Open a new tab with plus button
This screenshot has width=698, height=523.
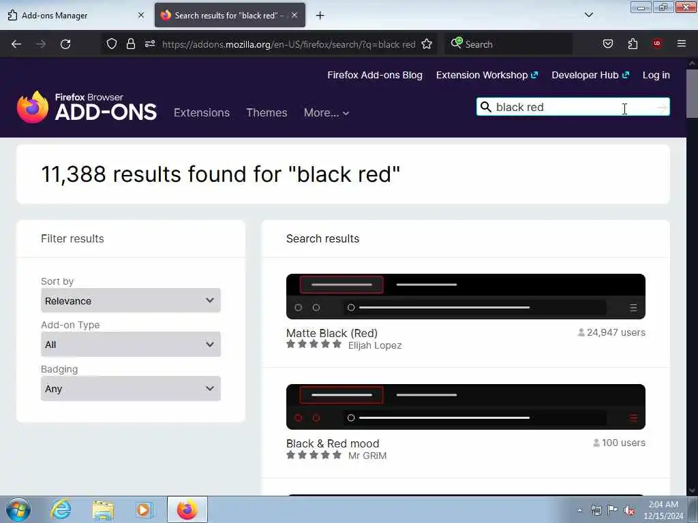pyautogui.click(x=320, y=16)
